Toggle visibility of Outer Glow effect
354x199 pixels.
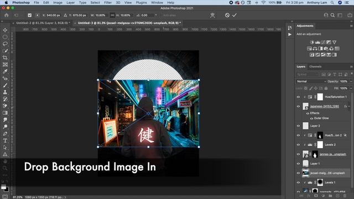311,118
